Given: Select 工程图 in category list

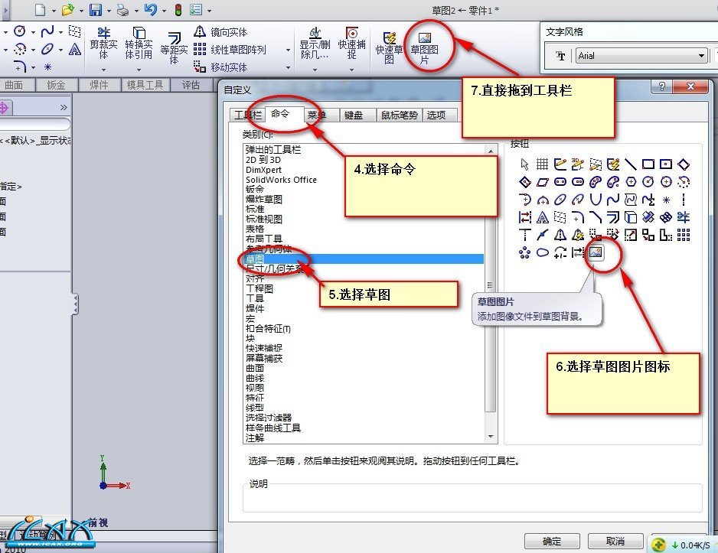Looking at the screenshot, I should click(259, 288).
